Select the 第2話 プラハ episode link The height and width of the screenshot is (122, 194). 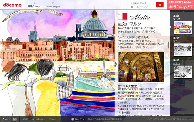(177, 39)
